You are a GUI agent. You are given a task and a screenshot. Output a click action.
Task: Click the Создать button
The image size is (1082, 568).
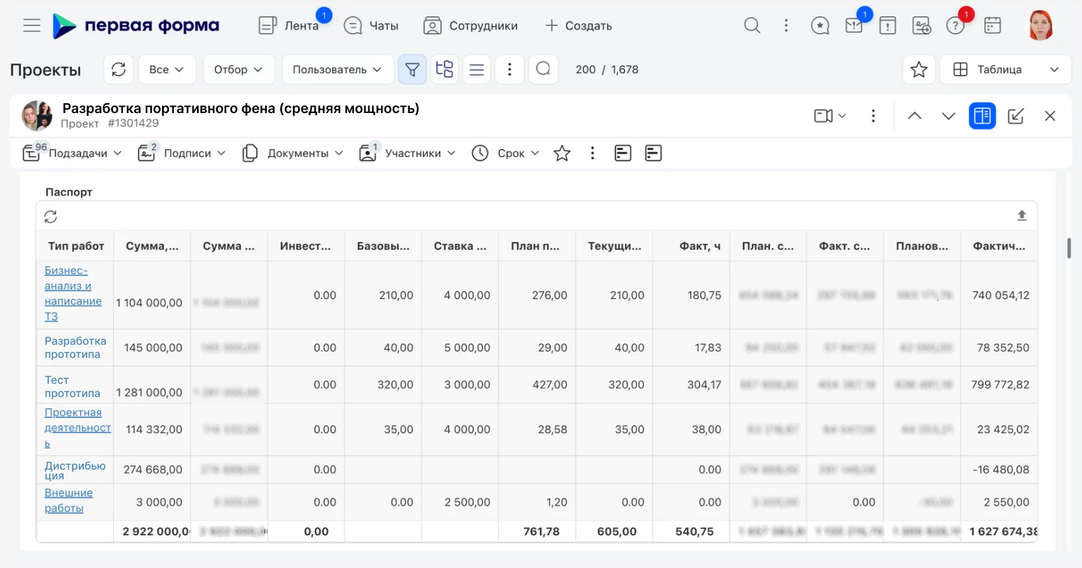(x=579, y=25)
